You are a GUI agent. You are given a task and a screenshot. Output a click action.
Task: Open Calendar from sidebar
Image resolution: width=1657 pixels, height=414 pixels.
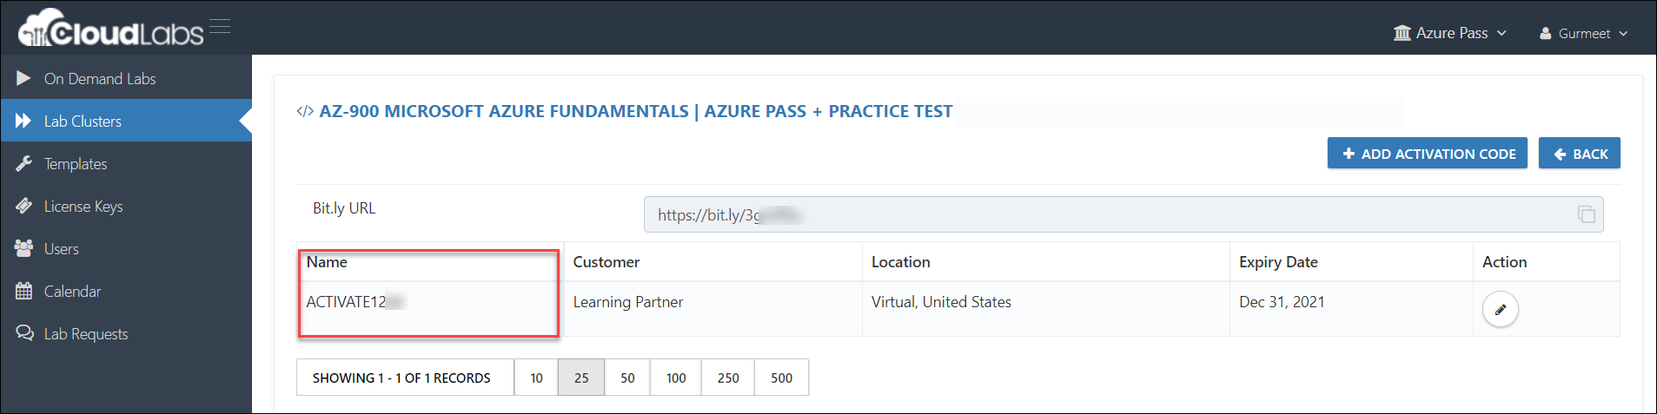pyautogui.click(x=126, y=291)
